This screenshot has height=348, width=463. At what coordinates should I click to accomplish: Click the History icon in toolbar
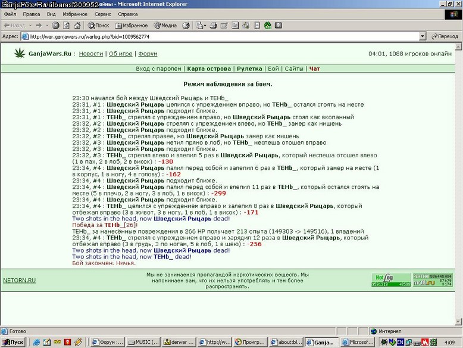(186, 26)
